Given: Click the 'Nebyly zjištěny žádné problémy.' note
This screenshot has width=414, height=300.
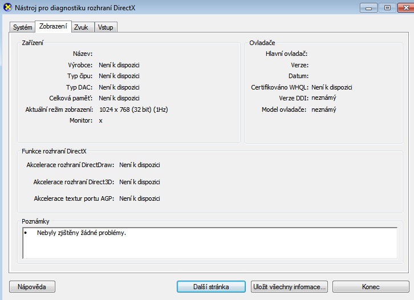Looking at the screenshot, I should 82,233.
